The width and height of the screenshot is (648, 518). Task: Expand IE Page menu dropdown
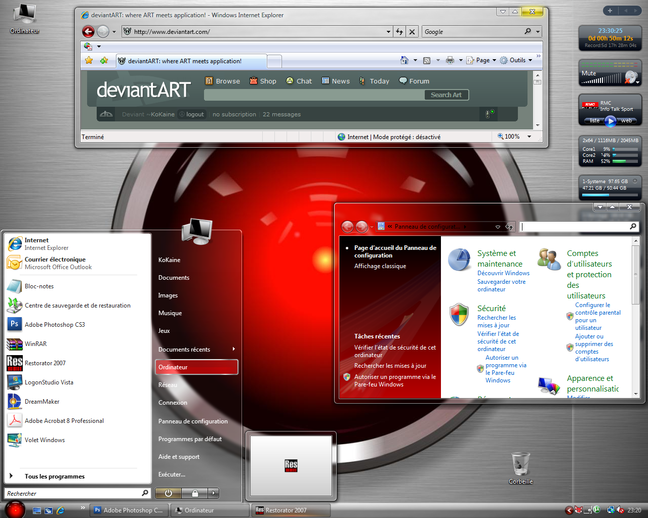(494, 60)
